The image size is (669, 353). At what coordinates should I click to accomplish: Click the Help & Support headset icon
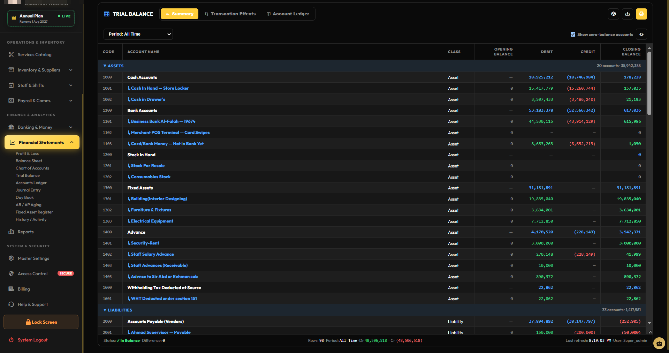(11, 305)
